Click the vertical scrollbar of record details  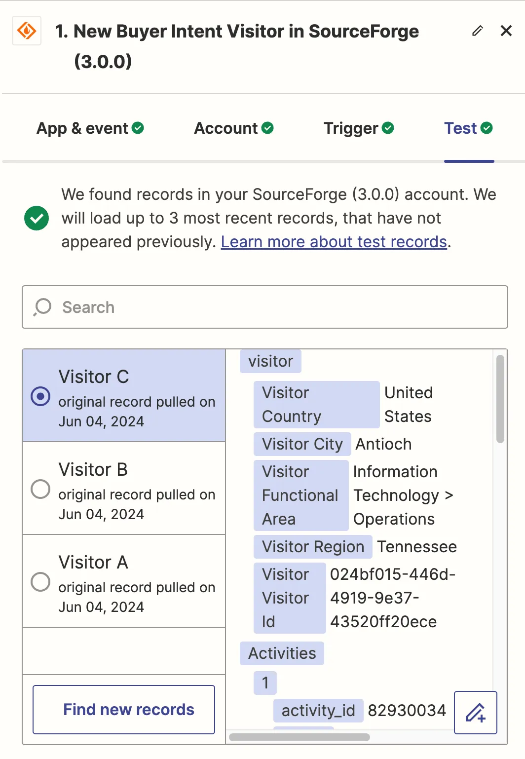tap(500, 399)
